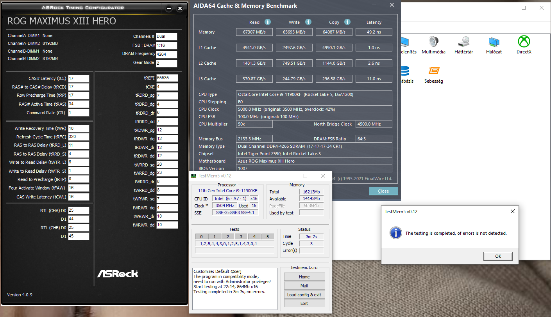Click the North Bridge Clock value
This screenshot has width=551, height=317.
[374, 124]
